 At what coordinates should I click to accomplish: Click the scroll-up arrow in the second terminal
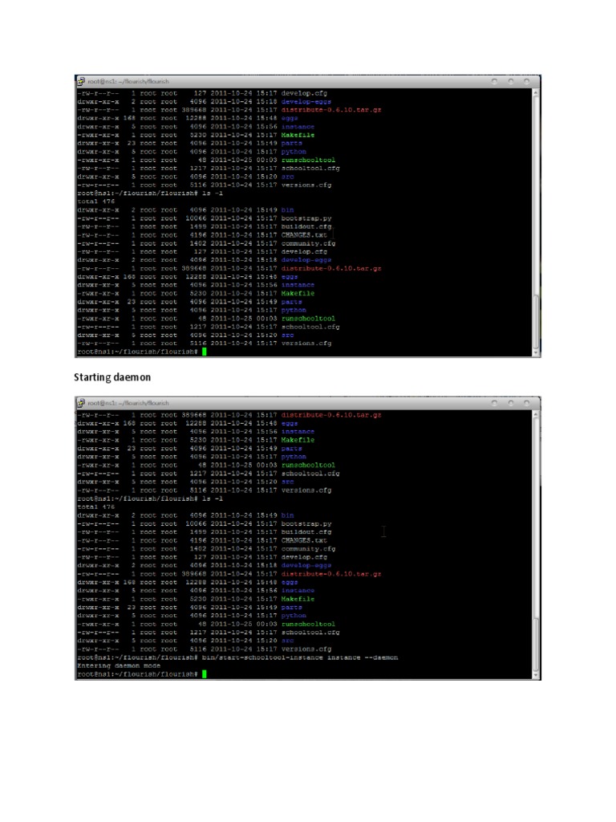(x=535, y=414)
